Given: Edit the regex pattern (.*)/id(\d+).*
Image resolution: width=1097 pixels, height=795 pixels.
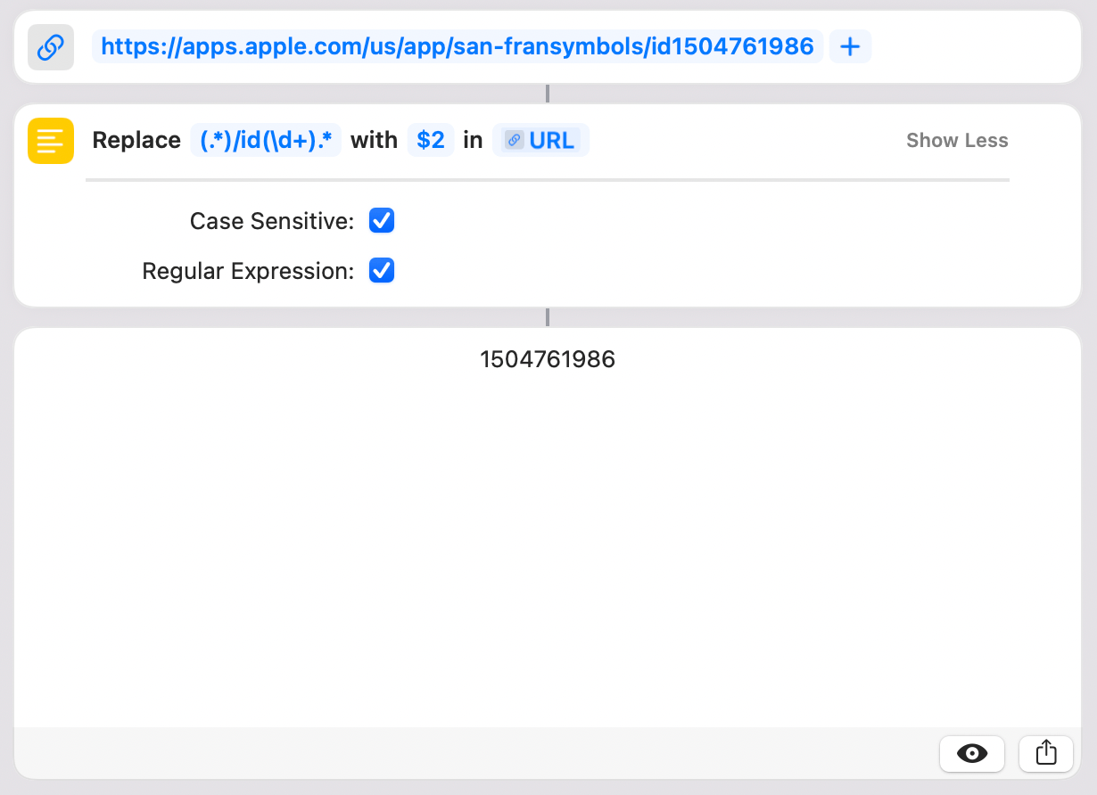Looking at the screenshot, I should [266, 141].
